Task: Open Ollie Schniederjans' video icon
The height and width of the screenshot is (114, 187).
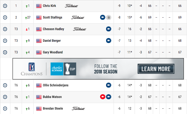Action: coord(109,85)
